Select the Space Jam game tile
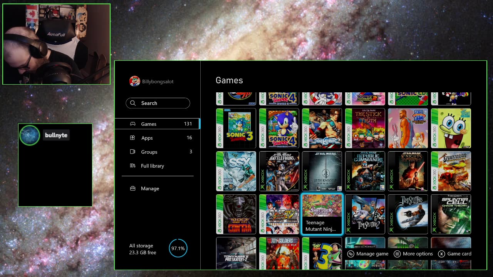The height and width of the screenshot is (277, 493). coord(408,128)
